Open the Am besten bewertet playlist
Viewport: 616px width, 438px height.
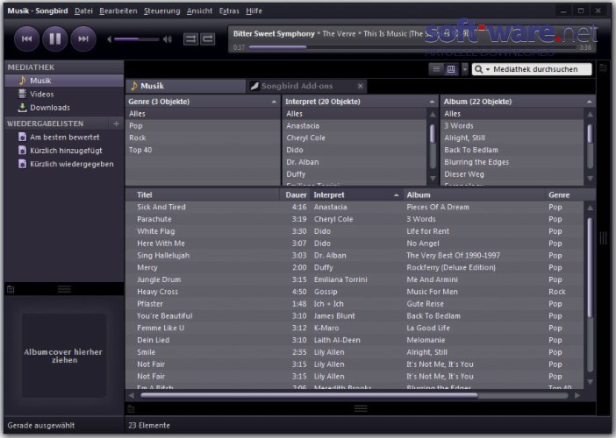tap(64, 138)
